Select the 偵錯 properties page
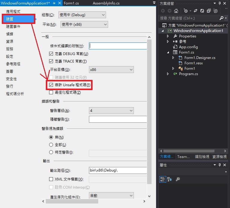230x208 pixels. (10, 34)
